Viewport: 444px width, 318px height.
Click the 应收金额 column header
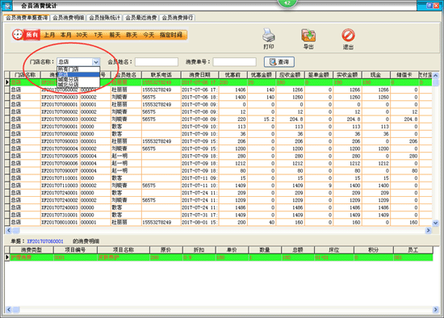click(290, 75)
